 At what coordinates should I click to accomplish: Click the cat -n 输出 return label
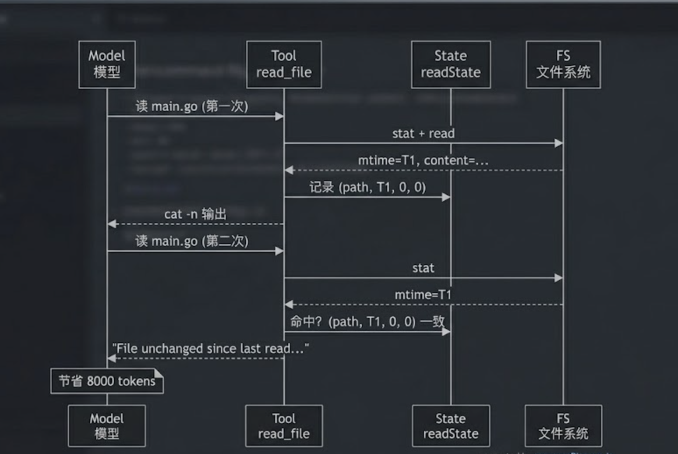(195, 214)
